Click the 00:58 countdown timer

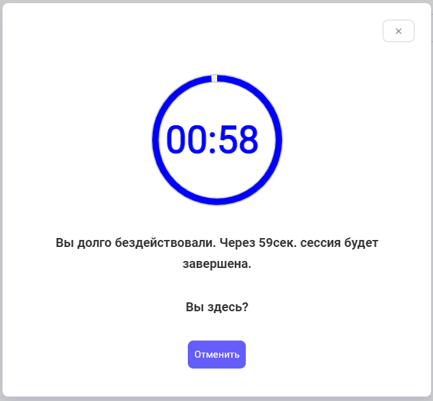pos(212,141)
